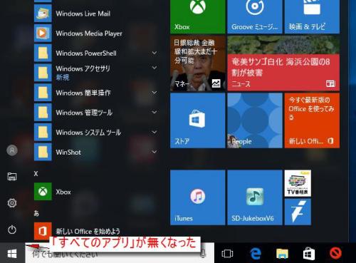Image resolution: width=356 pixels, height=263 pixels.
Task: Click the Windows Start button
Action: (12, 253)
